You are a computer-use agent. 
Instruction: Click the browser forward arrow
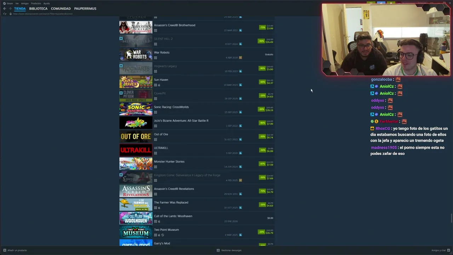[10, 8]
